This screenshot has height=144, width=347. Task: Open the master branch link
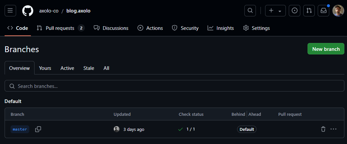pos(20,129)
